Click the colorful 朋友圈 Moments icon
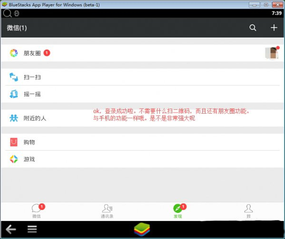The height and width of the screenshot is (239, 285). point(14,53)
